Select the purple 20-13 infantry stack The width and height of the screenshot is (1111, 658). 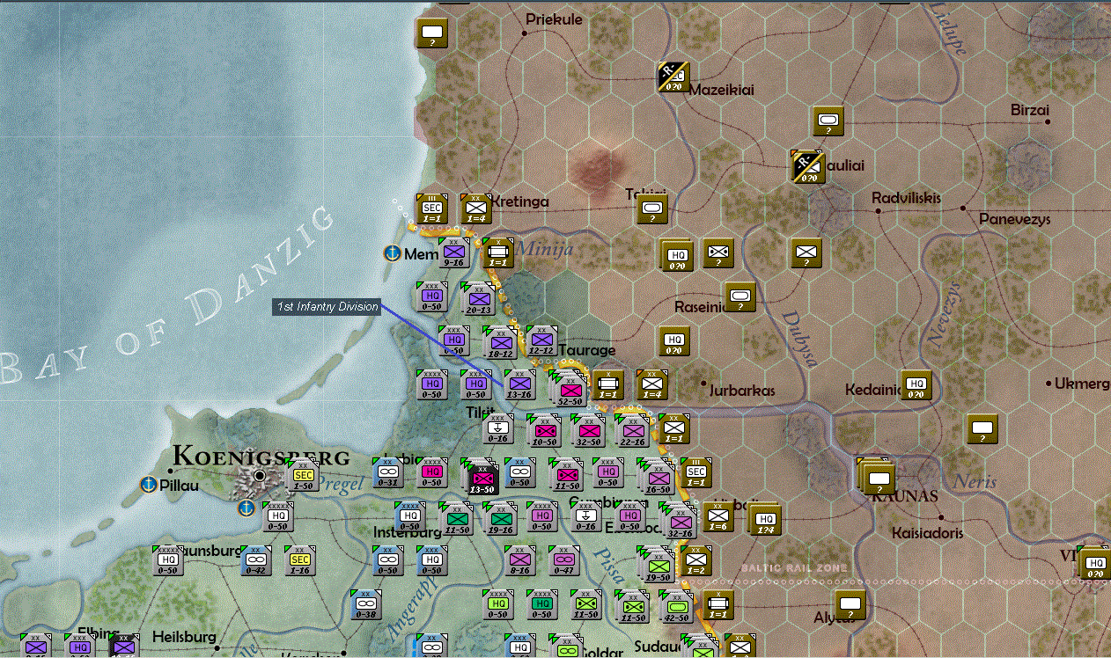[477, 299]
